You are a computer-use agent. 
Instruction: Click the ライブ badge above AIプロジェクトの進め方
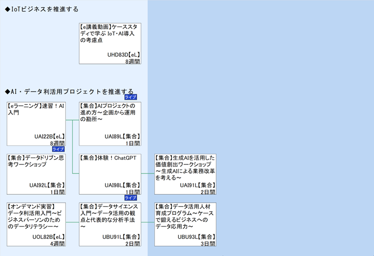130,97
